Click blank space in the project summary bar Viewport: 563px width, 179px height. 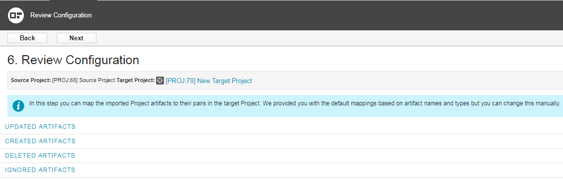pyautogui.click(x=406, y=81)
